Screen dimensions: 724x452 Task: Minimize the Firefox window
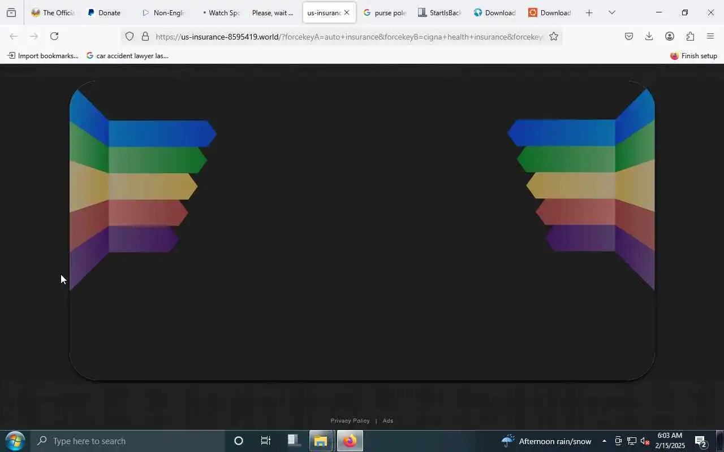pos(658,12)
